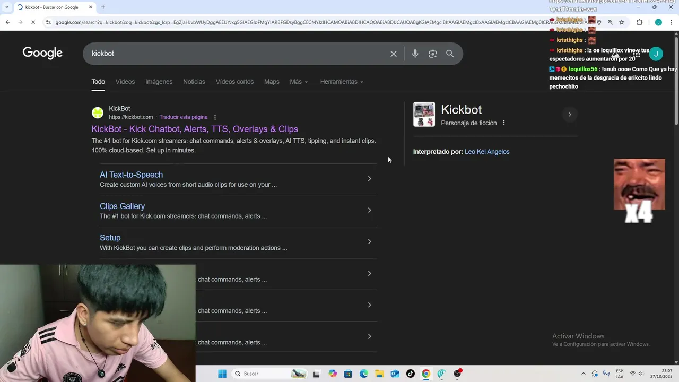Screen dimensions: 679x382
Task: Click the taskbar Buscar search box
Action: click(269, 374)
